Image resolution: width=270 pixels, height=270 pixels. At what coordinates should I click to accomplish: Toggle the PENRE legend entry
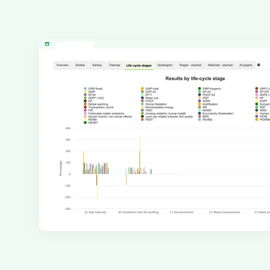coord(205,120)
